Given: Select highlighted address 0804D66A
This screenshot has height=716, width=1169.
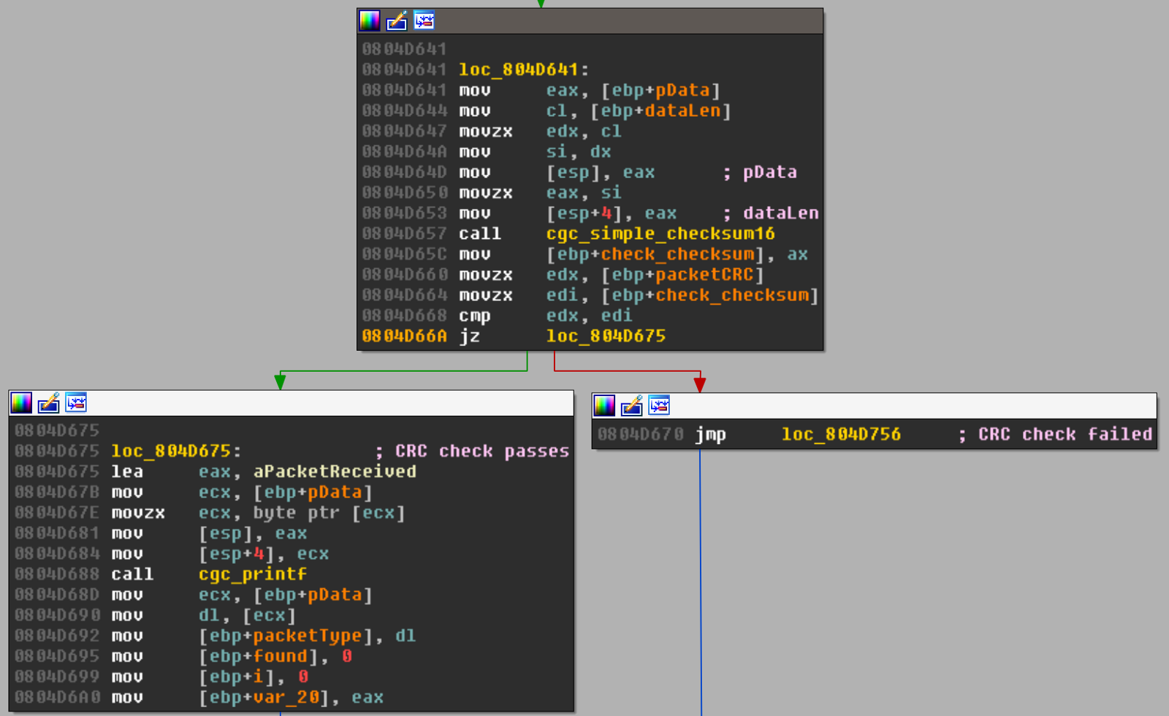Looking at the screenshot, I should pos(404,336).
